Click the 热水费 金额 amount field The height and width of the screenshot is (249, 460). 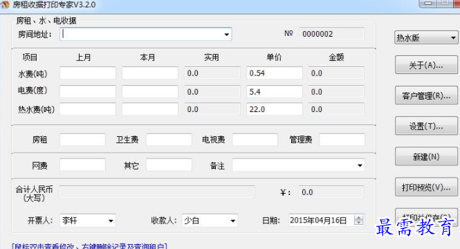[x=336, y=109]
